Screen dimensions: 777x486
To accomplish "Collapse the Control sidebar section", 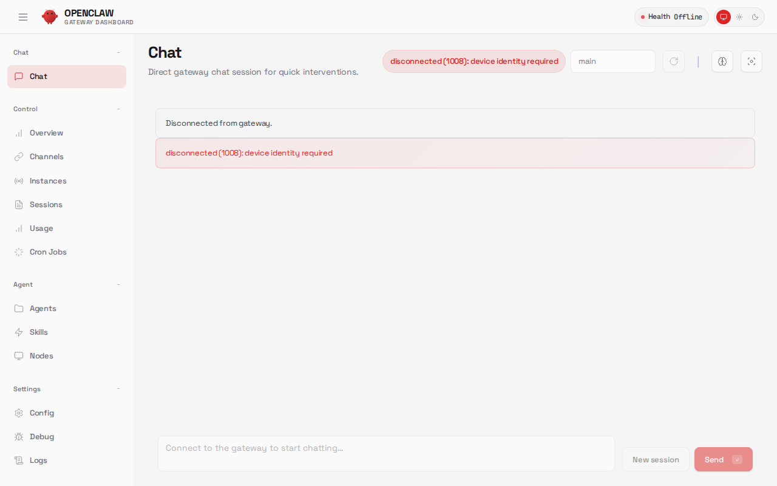I will (x=118, y=109).
